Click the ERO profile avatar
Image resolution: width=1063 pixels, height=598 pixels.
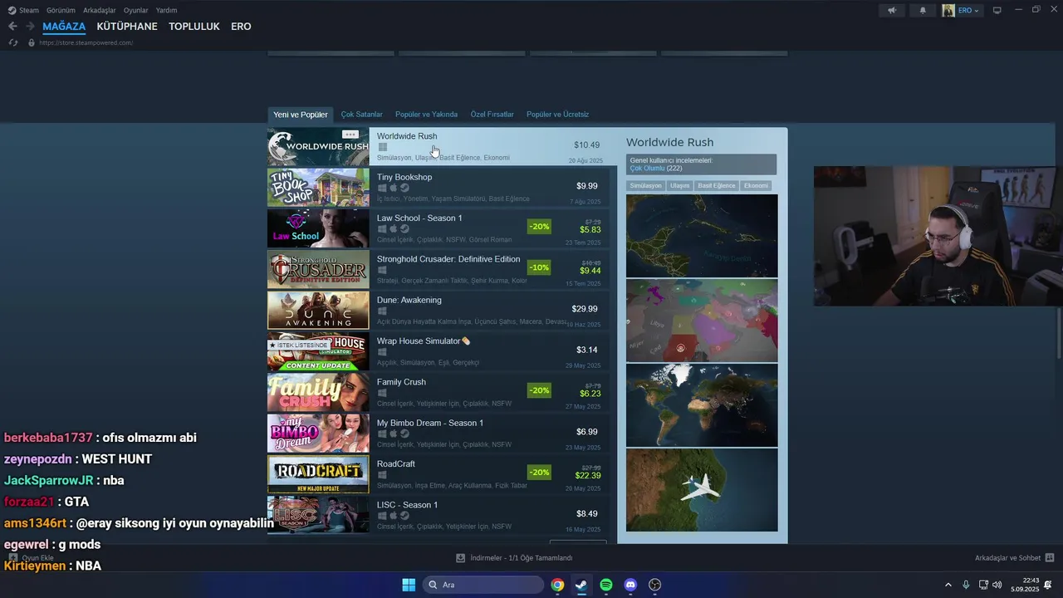[948, 10]
